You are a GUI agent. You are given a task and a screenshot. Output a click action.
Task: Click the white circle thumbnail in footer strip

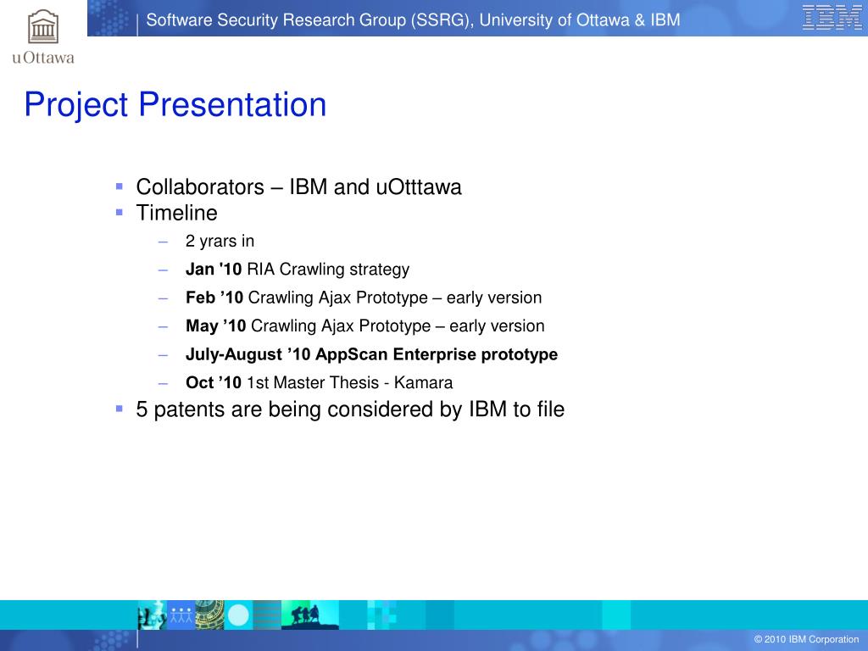pyautogui.click(x=238, y=615)
